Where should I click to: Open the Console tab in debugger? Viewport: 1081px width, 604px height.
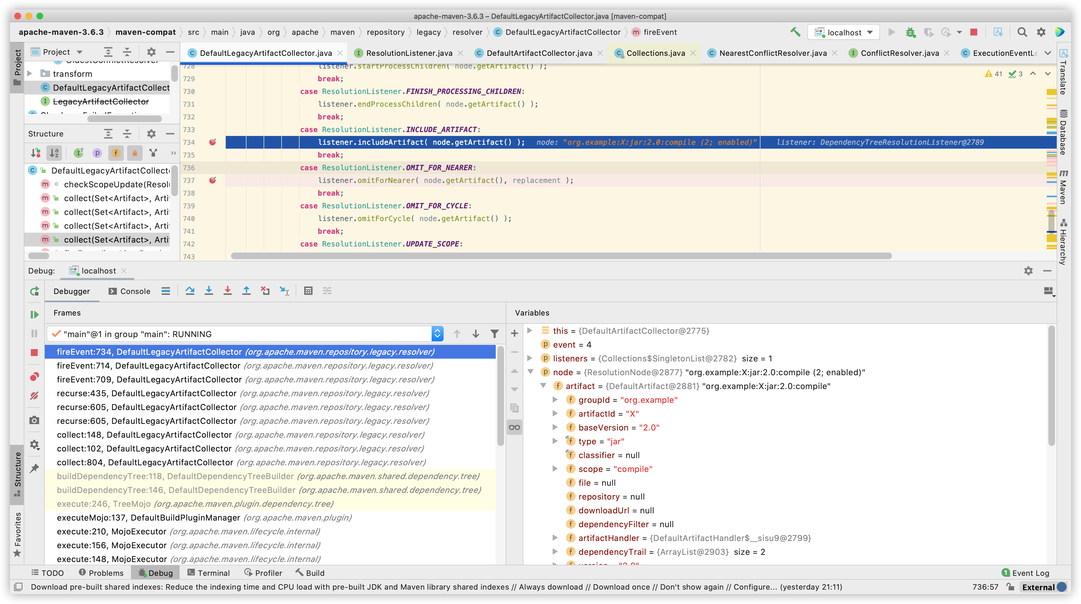[x=129, y=291]
